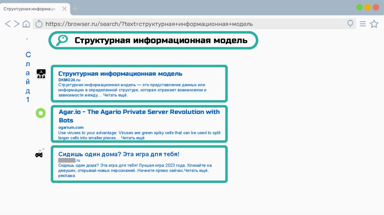The height and width of the screenshot is (215, 384).
Task: Click Читать ещё in the DKMO24 result
Action: tap(115, 95)
